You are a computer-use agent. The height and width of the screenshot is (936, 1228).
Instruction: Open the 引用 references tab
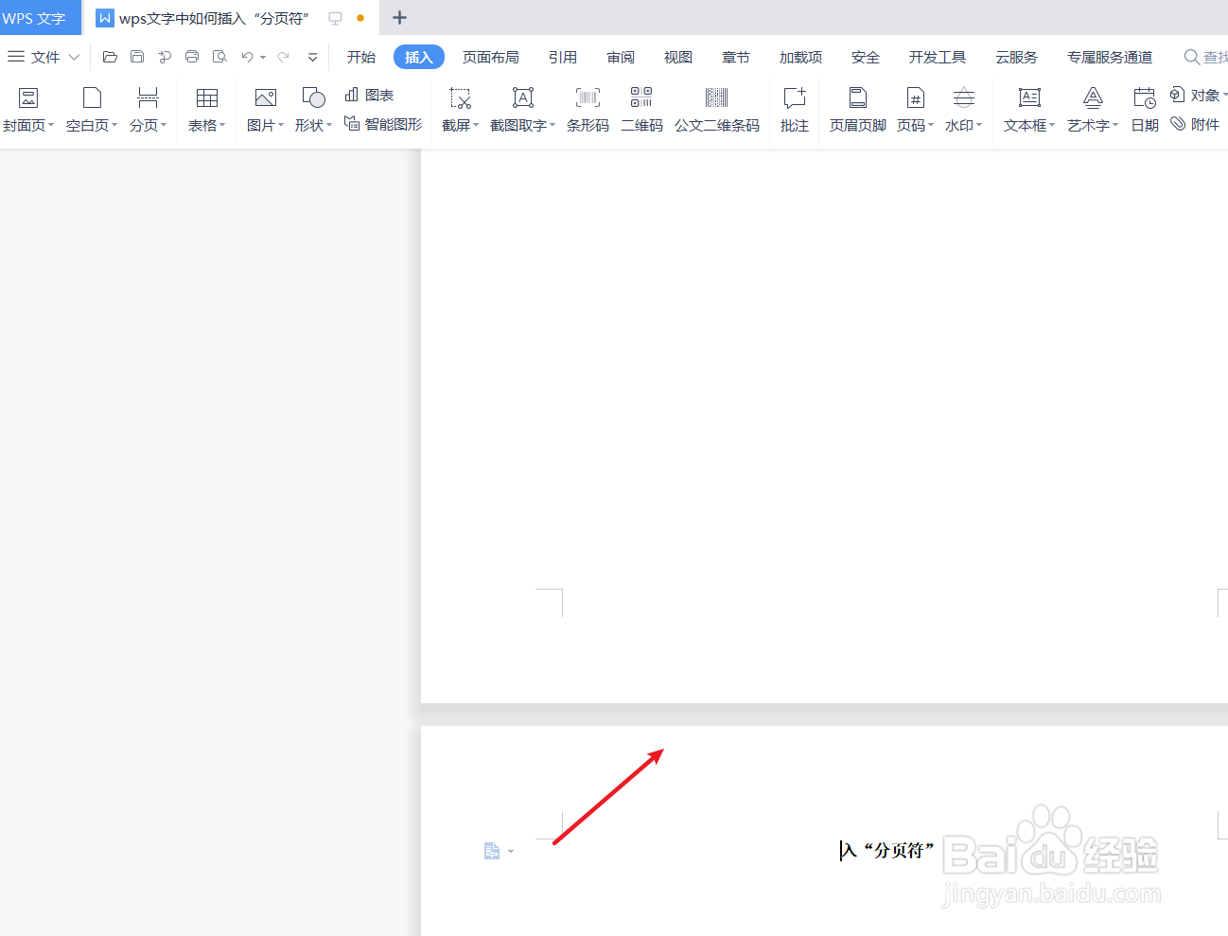(563, 58)
